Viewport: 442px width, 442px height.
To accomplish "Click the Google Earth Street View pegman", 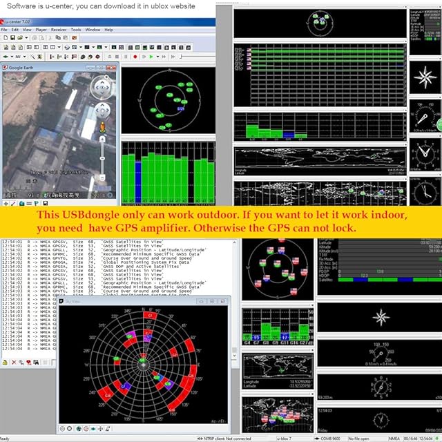I will tap(103, 127).
